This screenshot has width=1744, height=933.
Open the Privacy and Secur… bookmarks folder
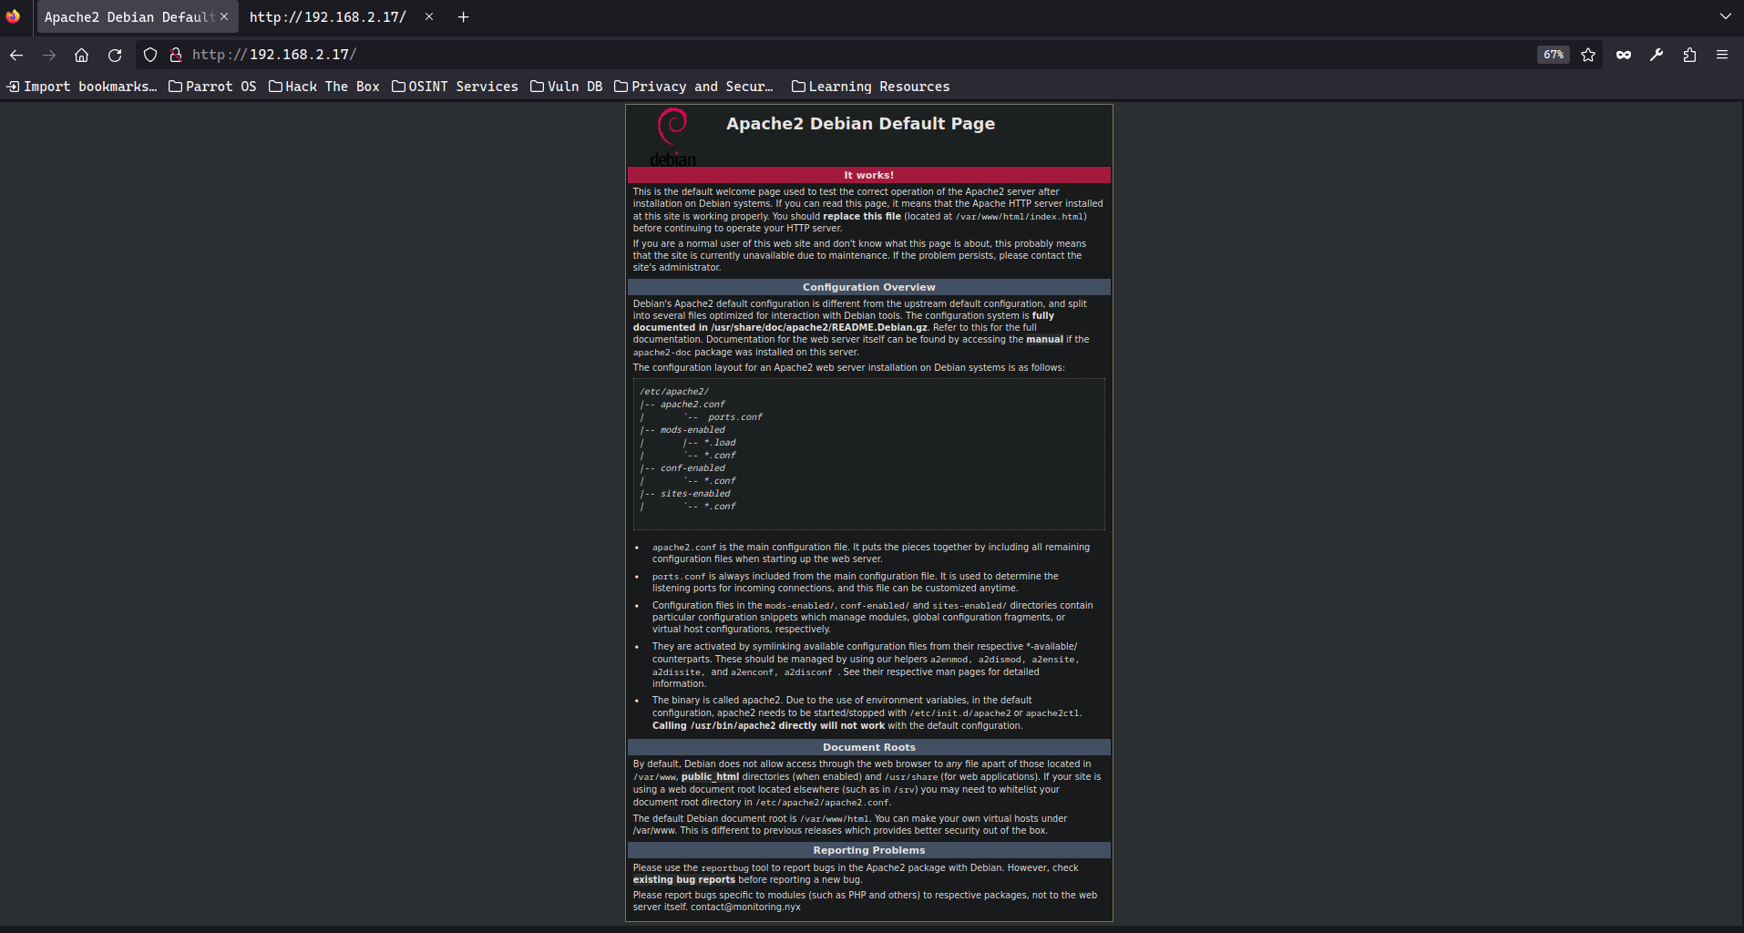click(694, 87)
